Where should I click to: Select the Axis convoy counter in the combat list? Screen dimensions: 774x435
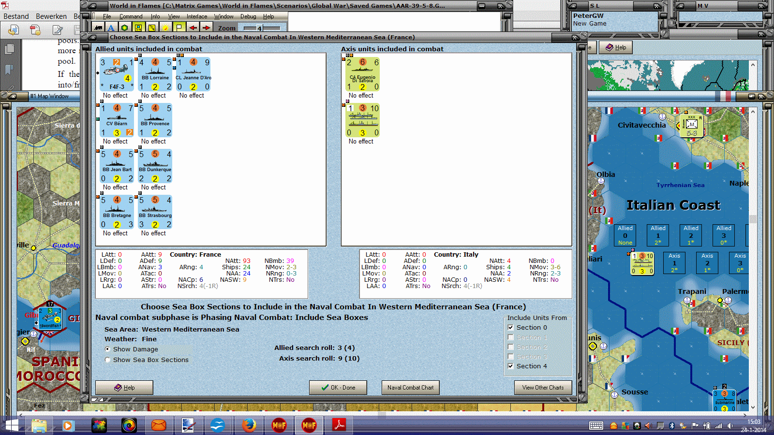click(x=362, y=120)
